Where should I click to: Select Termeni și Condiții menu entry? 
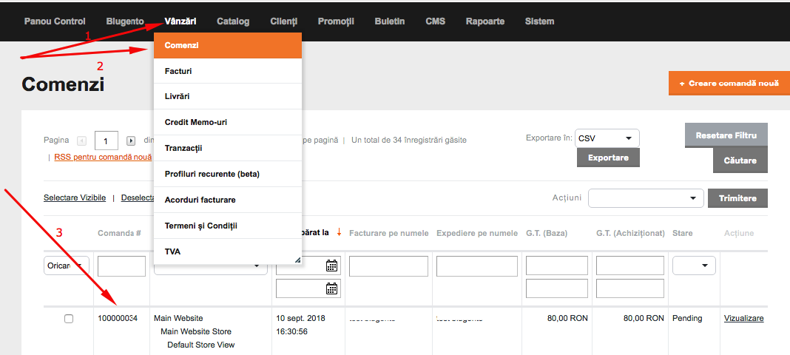[x=228, y=226]
